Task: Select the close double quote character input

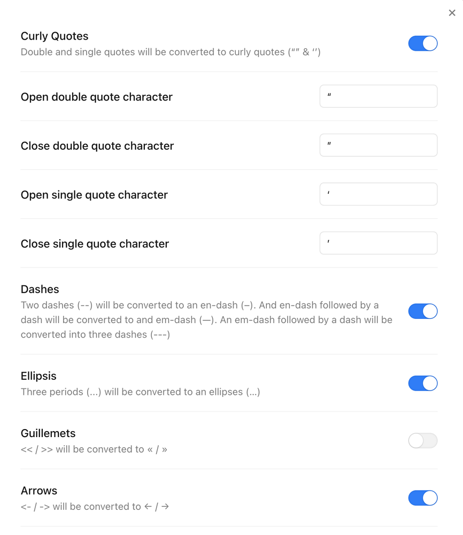Action: click(x=378, y=145)
